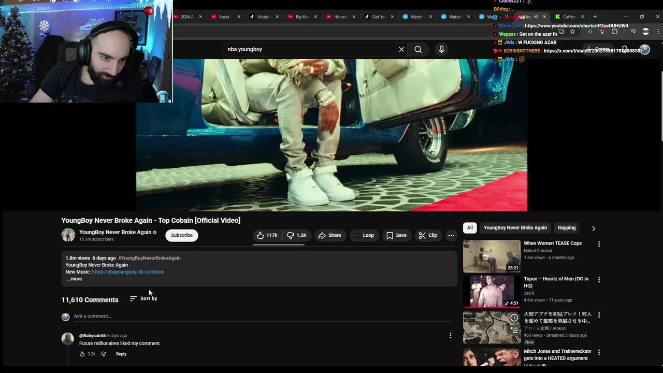Screen dimensions: 663x373
Task: Select the Rapping filter chip
Action: click(x=567, y=228)
